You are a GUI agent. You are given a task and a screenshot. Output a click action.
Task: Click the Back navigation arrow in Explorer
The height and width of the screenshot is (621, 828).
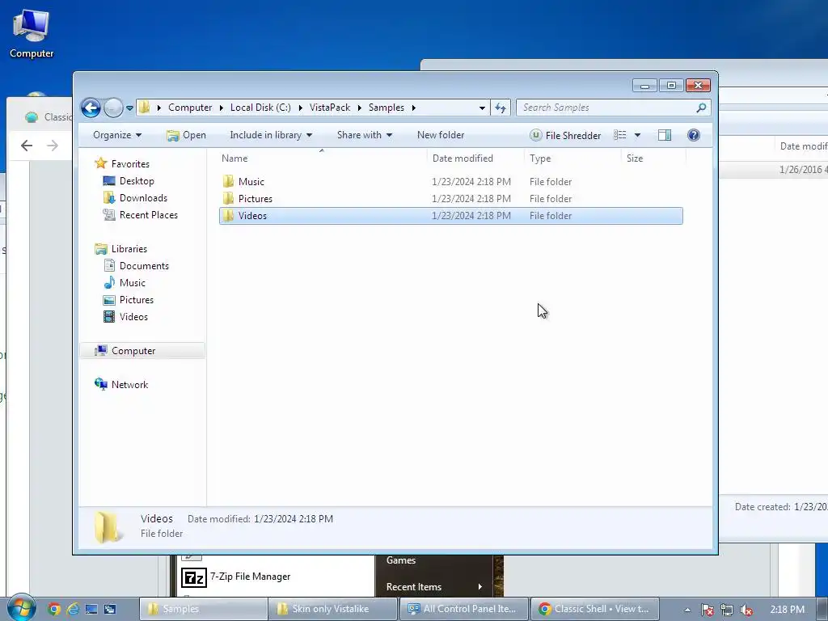coord(91,108)
